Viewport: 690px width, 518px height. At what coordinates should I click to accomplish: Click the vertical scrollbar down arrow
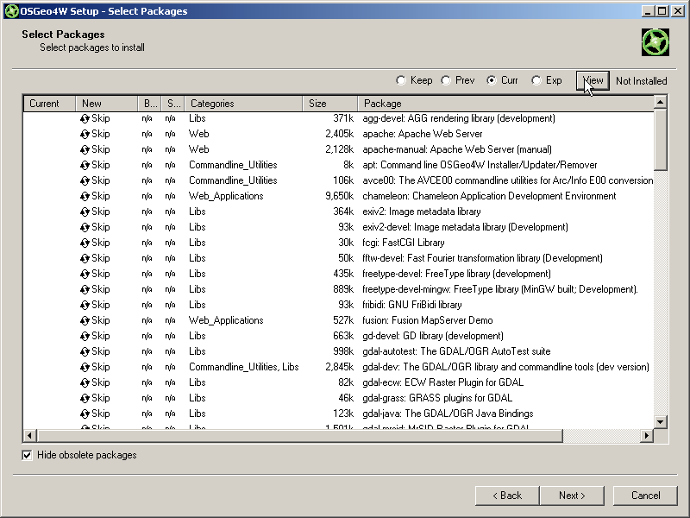pos(660,422)
